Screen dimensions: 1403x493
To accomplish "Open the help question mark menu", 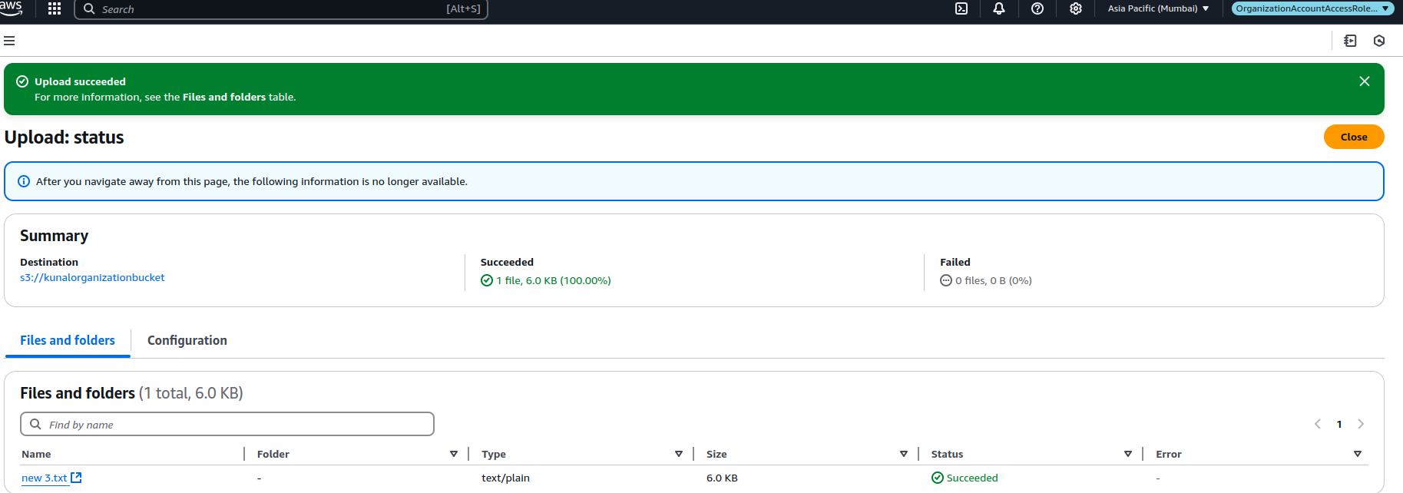I will (x=1037, y=8).
